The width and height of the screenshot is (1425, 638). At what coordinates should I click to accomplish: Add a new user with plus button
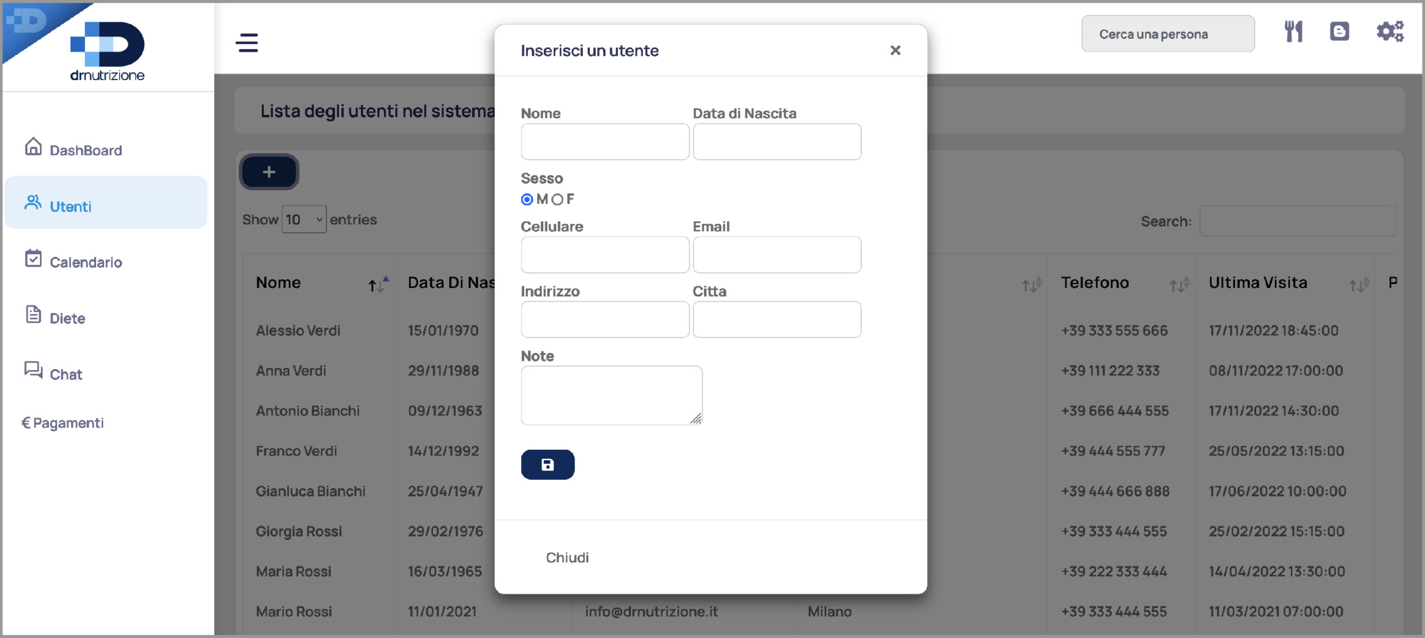pos(269,172)
